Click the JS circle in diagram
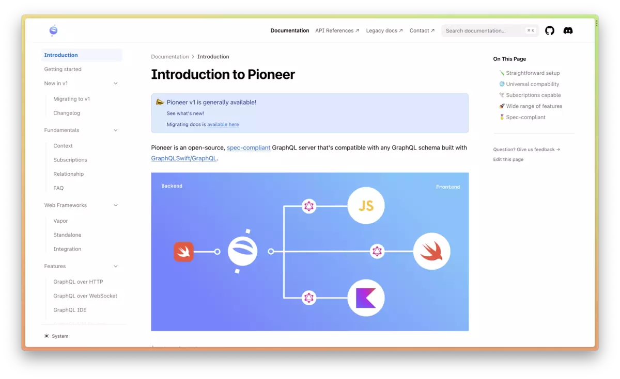 (366, 205)
